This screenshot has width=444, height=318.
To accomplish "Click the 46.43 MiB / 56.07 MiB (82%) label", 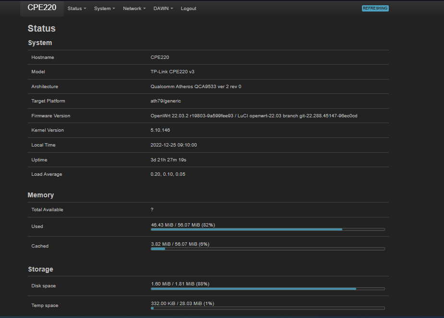I will click(x=183, y=225).
